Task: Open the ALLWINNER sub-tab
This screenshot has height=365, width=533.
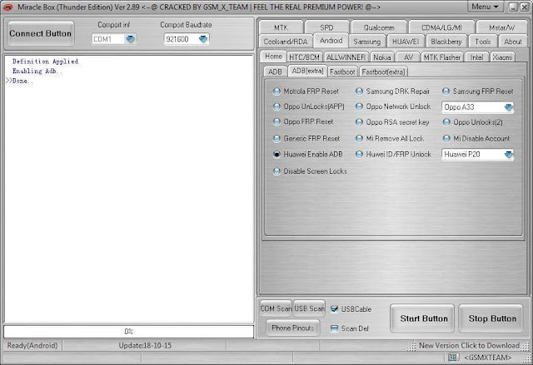Action: (346, 57)
